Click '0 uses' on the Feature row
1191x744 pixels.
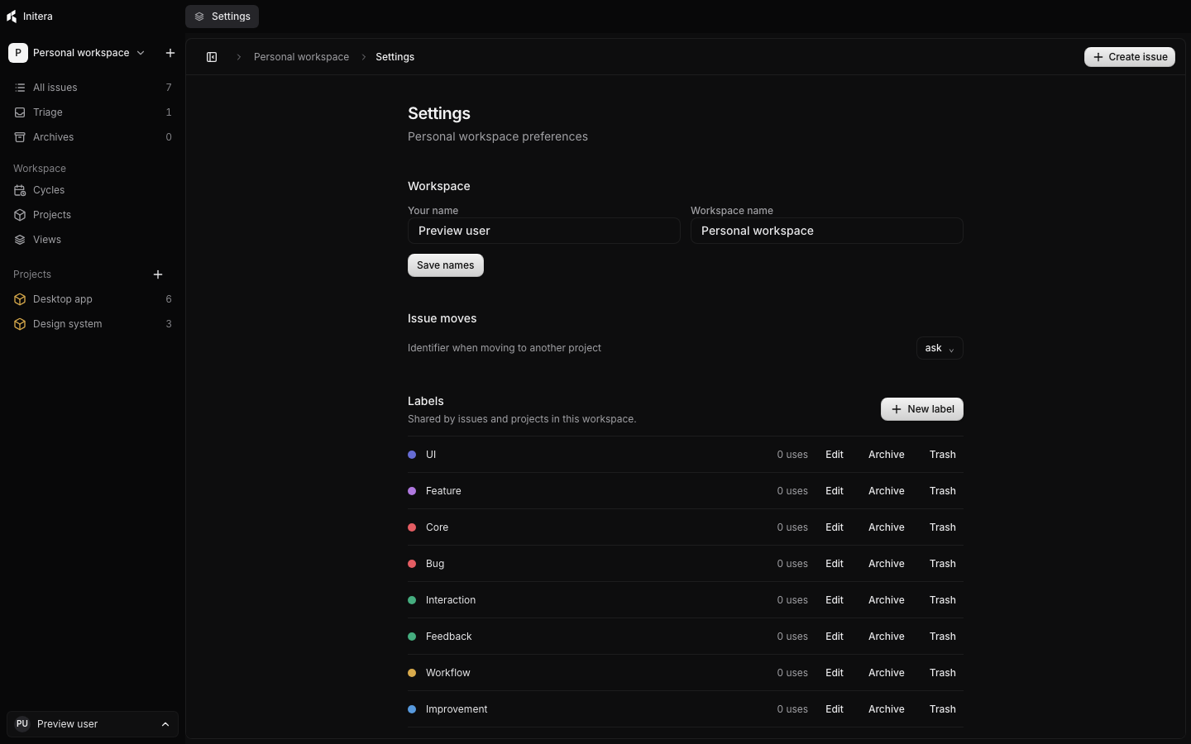click(792, 491)
